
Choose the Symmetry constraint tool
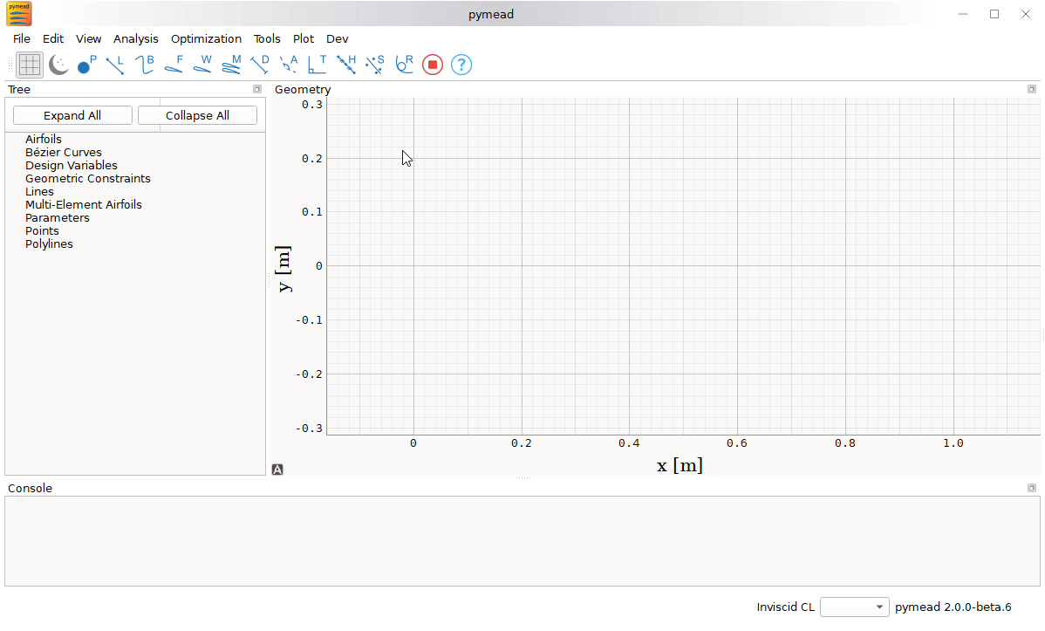click(x=374, y=65)
